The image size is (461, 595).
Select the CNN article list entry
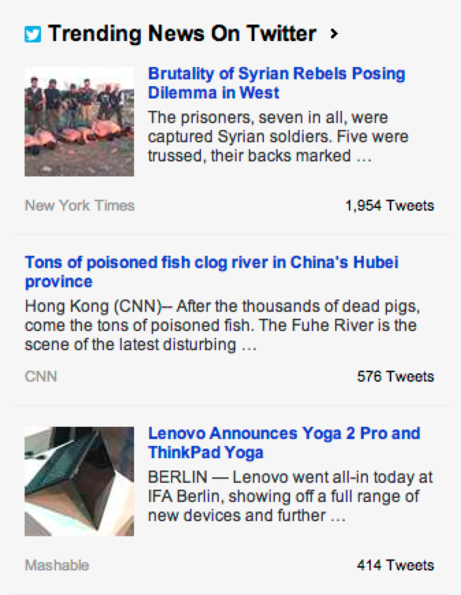230,315
